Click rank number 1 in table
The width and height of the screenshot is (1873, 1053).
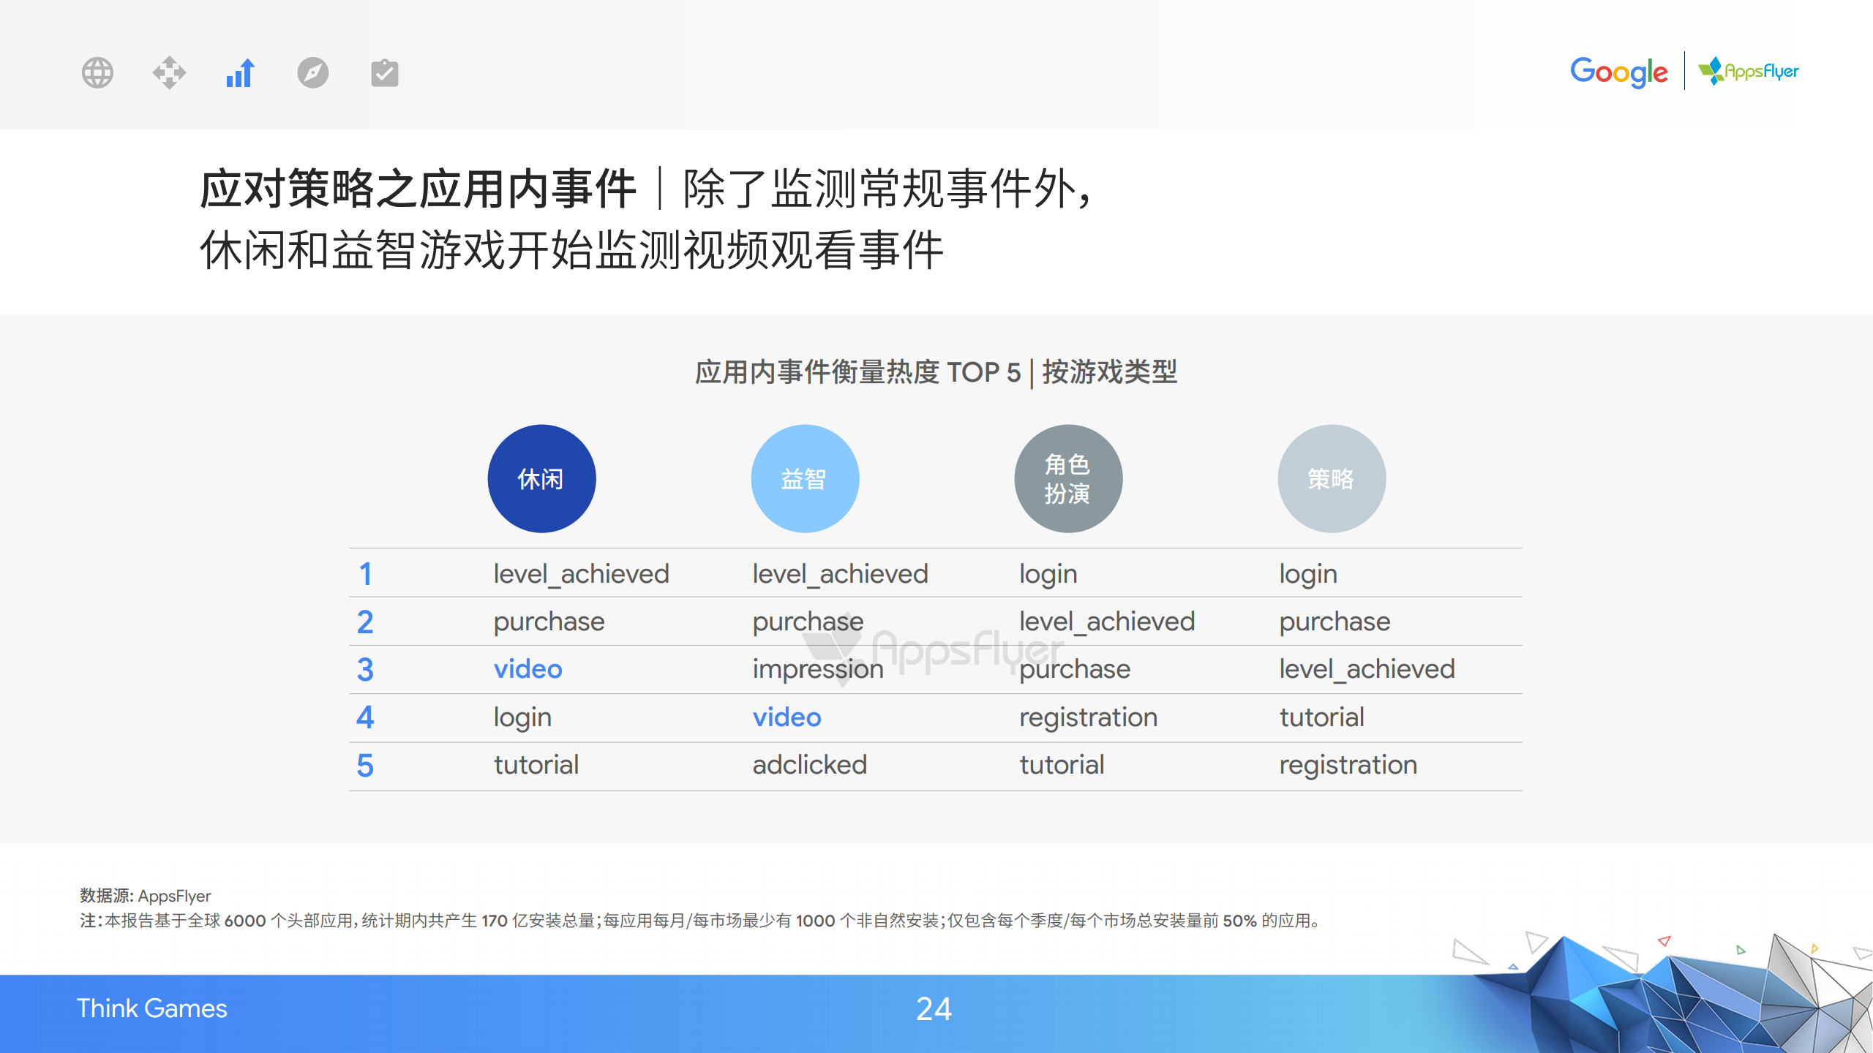point(365,574)
